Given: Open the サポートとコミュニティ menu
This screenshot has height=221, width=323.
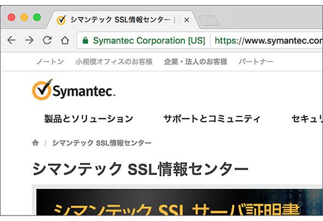Looking at the screenshot, I should [x=212, y=119].
